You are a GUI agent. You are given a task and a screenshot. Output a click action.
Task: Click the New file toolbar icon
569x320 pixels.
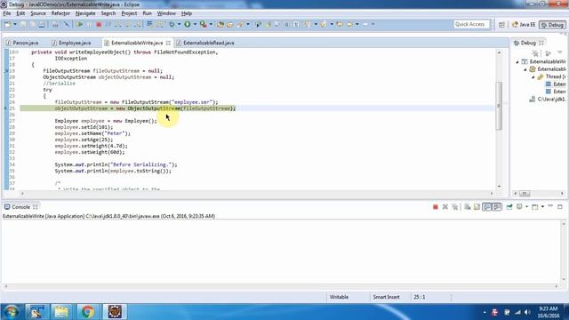coord(8,25)
